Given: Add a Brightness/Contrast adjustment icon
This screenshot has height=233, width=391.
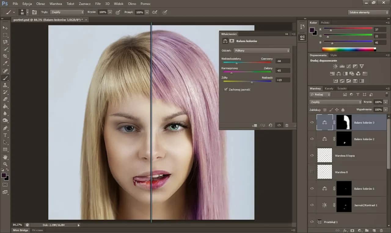Looking at the screenshot, I should [x=335, y=66].
